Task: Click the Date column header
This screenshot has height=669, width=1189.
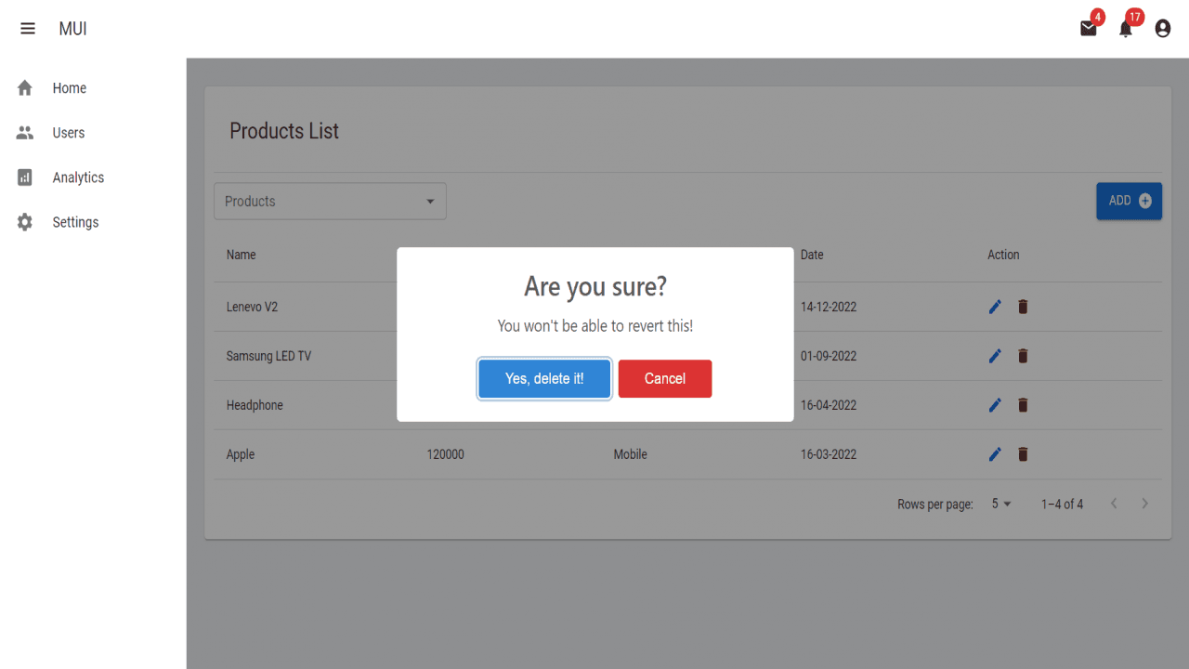Action: tap(812, 255)
